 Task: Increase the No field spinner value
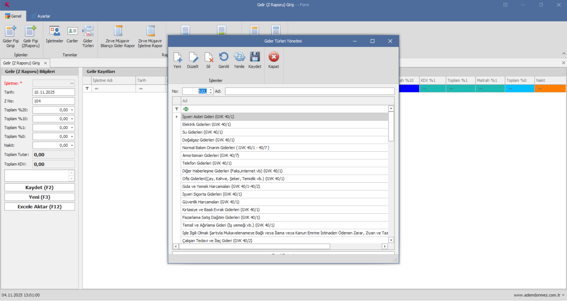[x=211, y=90]
